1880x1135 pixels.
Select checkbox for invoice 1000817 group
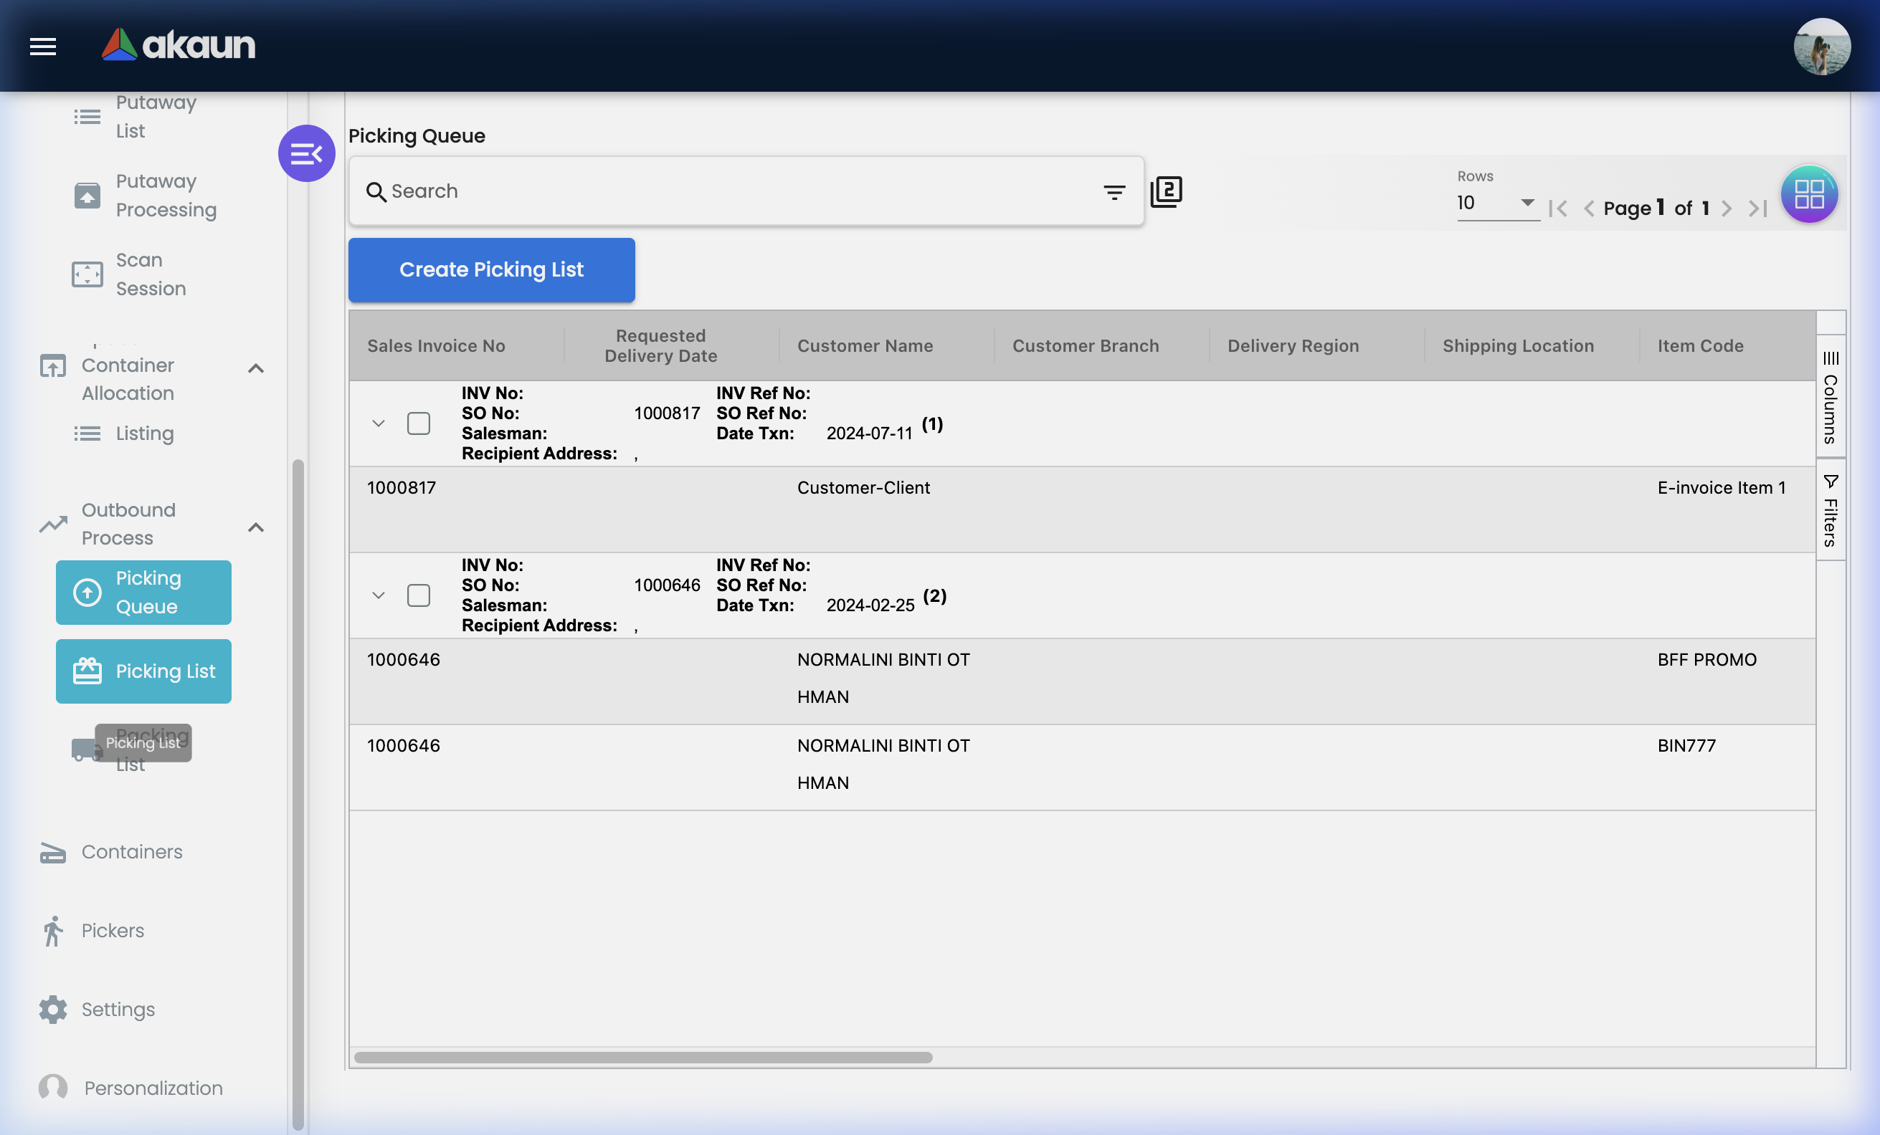[418, 423]
